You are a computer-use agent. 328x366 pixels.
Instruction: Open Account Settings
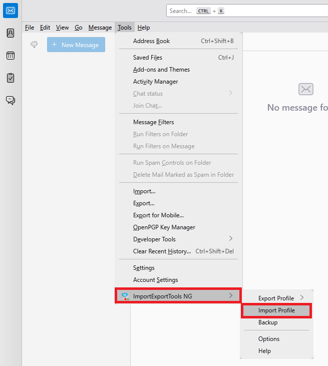[179, 280]
